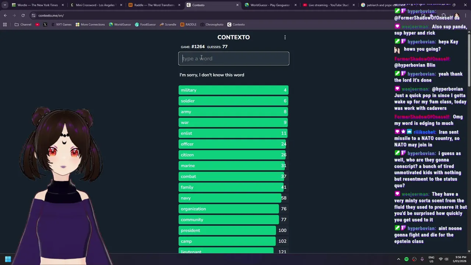471x265 pixels.
Task: Select the 'enlist' guess row
Action: click(x=234, y=133)
